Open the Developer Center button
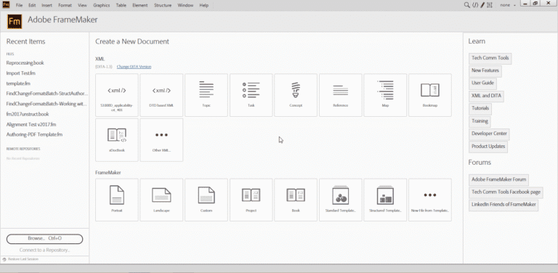Screen dimensions: 558x273 pyautogui.click(x=489, y=134)
